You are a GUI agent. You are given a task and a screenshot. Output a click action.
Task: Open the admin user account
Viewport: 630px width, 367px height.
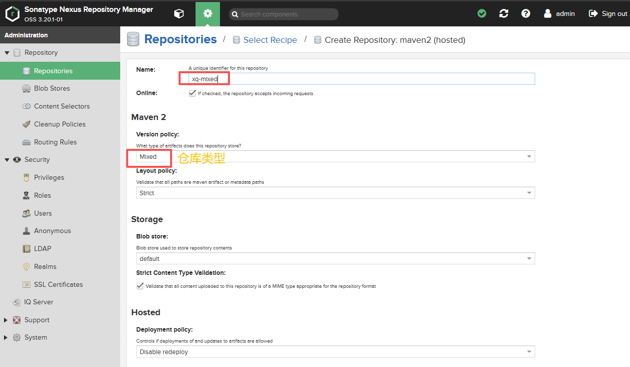559,13
